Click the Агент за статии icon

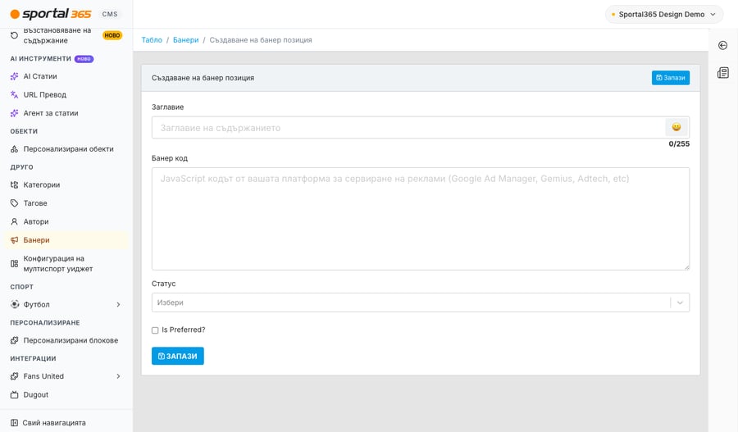pyautogui.click(x=14, y=113)
